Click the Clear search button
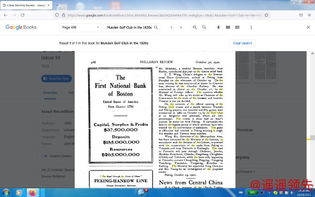Image resolution: width=315 pixels, height=197 pixels. [x=242, y=43]
